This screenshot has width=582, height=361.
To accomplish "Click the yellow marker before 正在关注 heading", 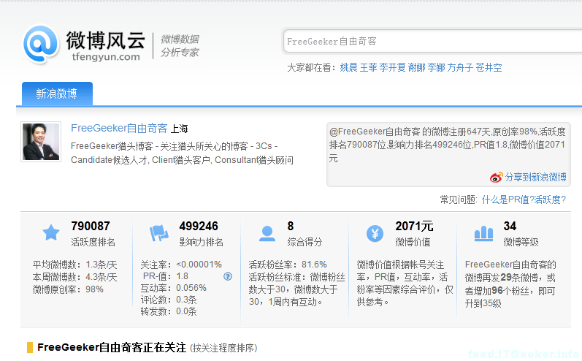I will 30,348.
